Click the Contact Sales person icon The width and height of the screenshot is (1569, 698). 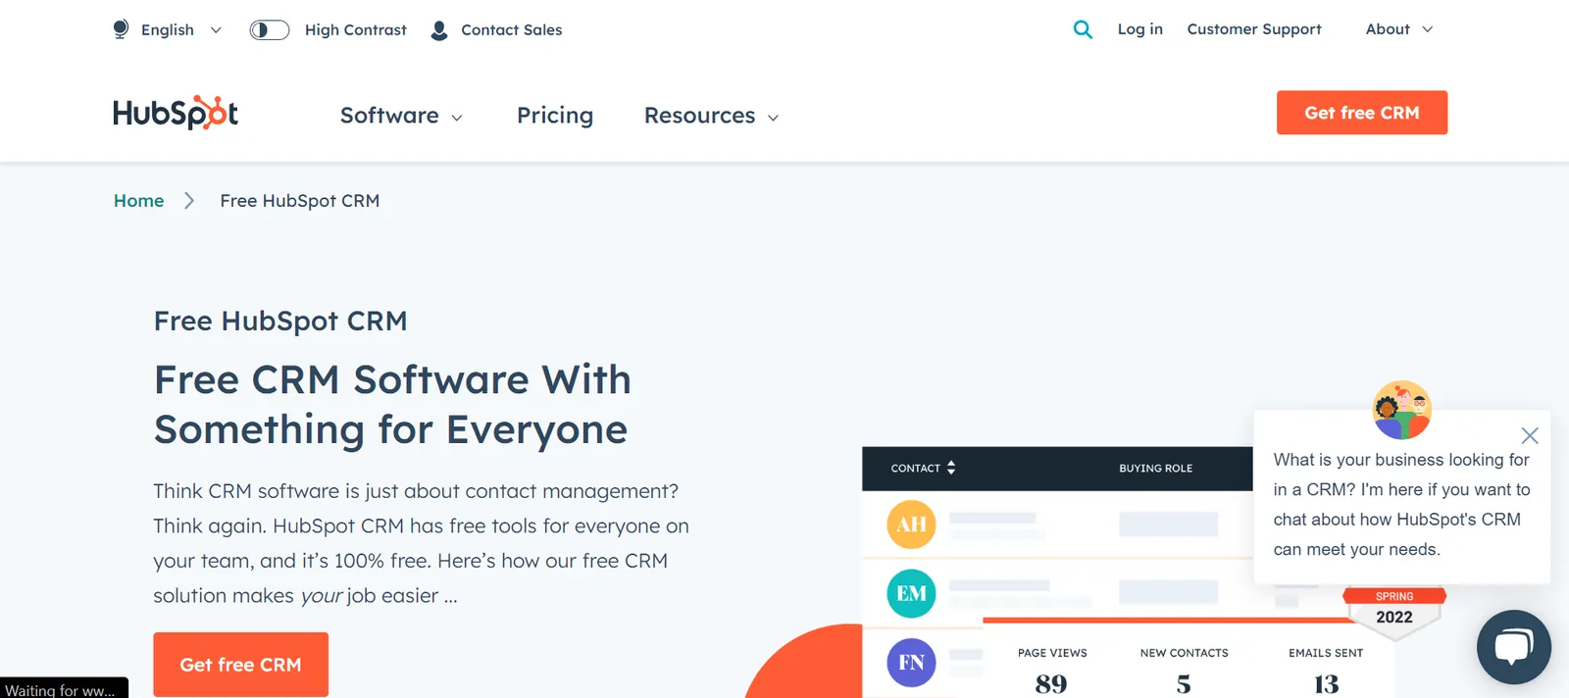[x=439, y=30]
